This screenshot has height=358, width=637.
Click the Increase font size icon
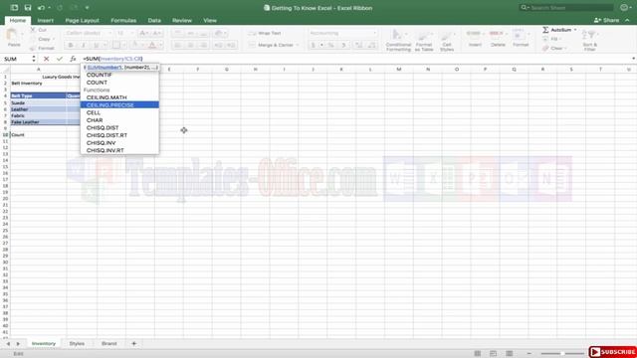tap(143, 33)
